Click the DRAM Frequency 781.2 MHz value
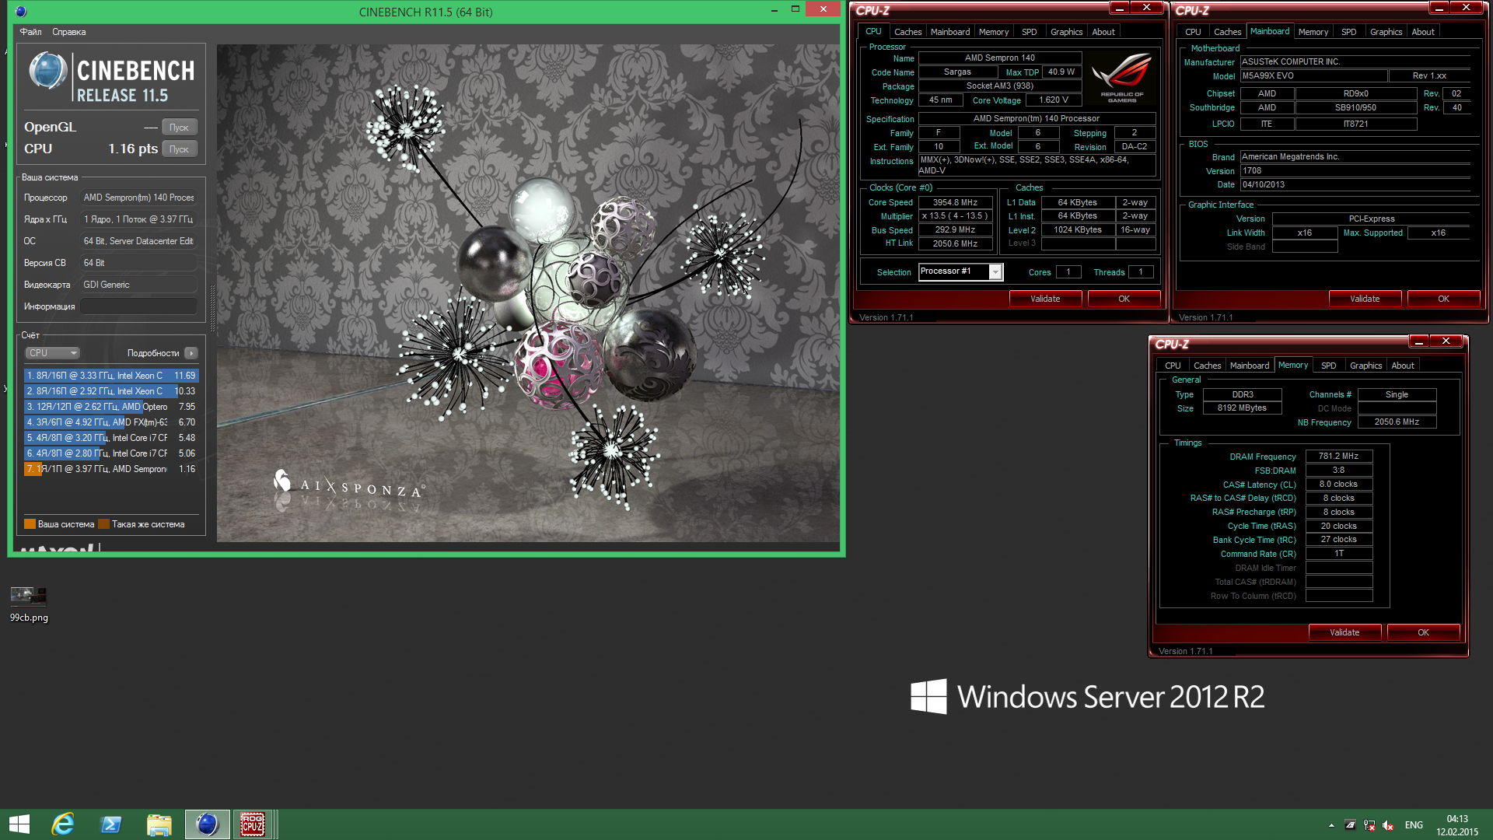The height and width of the screenshot is (840, 1493). [1338, 457]
